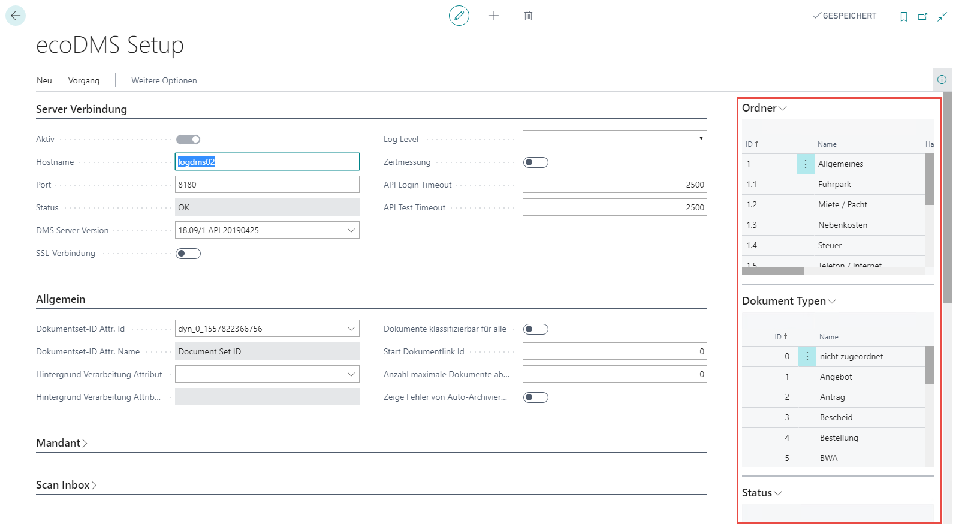This screenshot has height=524, width=956.
Task: Click the edit pencil icon
Action: pyautogui.click(x=459, y=16)
